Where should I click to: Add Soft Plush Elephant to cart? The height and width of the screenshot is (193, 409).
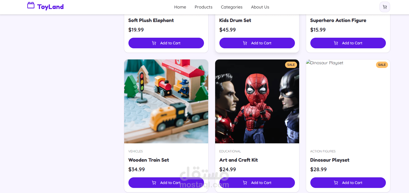click(166, 43)
